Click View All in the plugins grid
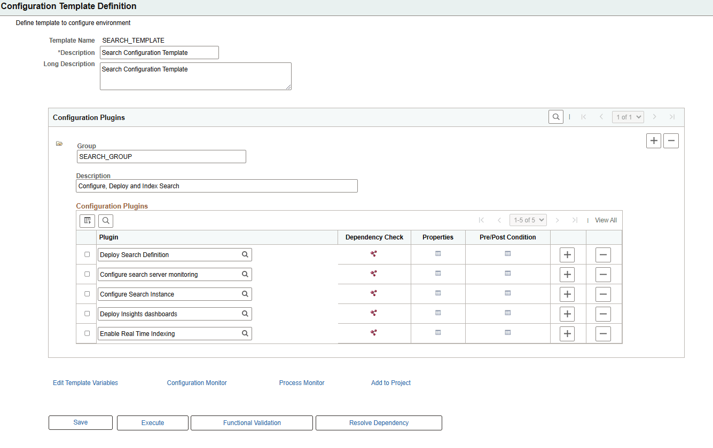 tap(606, 220)
